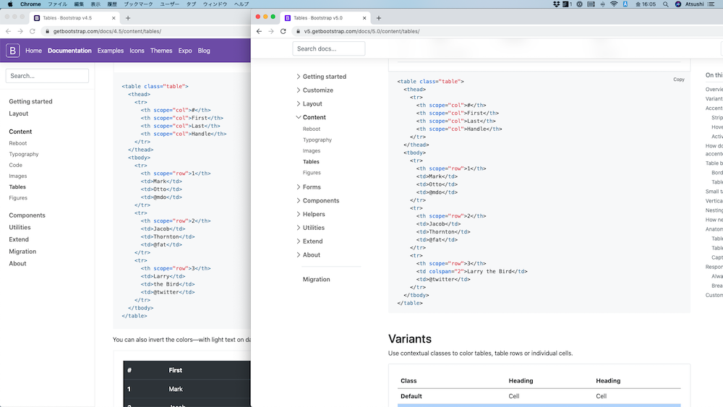The height and width of the screenshot is (407, 723).
Task: Select the Tables Bootstrap v5.0 tab
Action: (325, 18)
